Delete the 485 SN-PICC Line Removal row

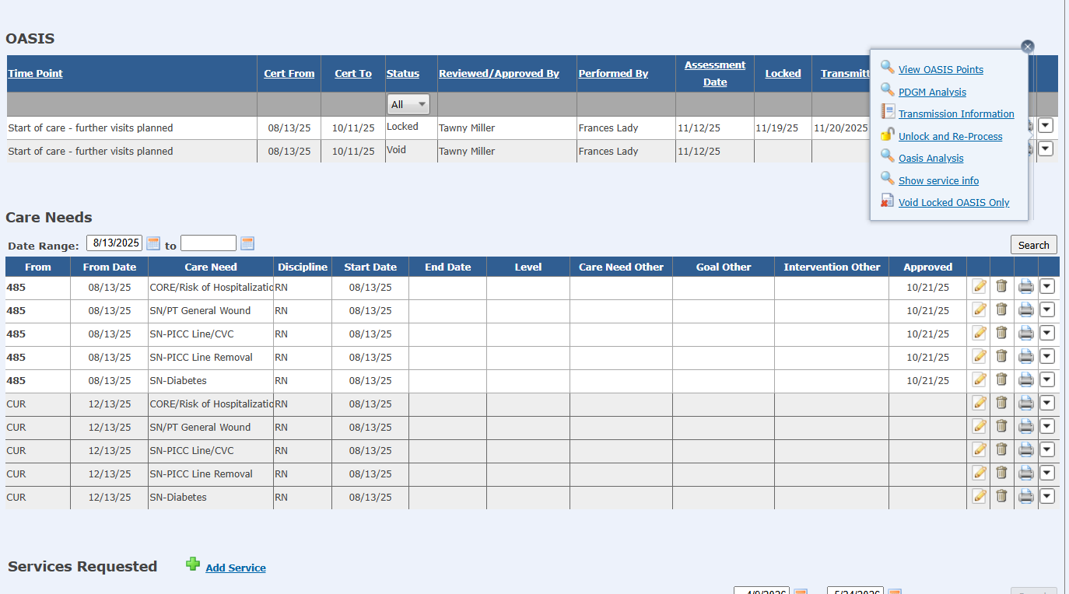click(x=1001, y=357)
